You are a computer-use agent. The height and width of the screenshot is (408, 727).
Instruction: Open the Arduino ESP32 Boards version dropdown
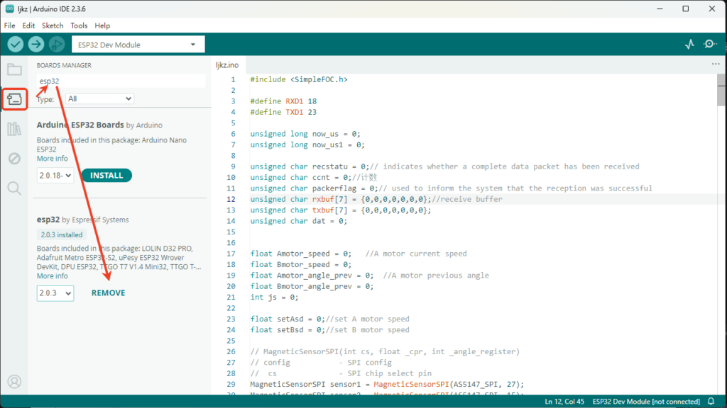click(55, 176)
